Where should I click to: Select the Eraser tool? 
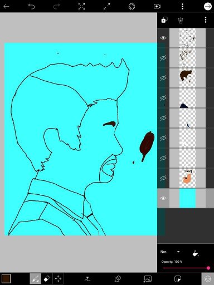[47, 279]
